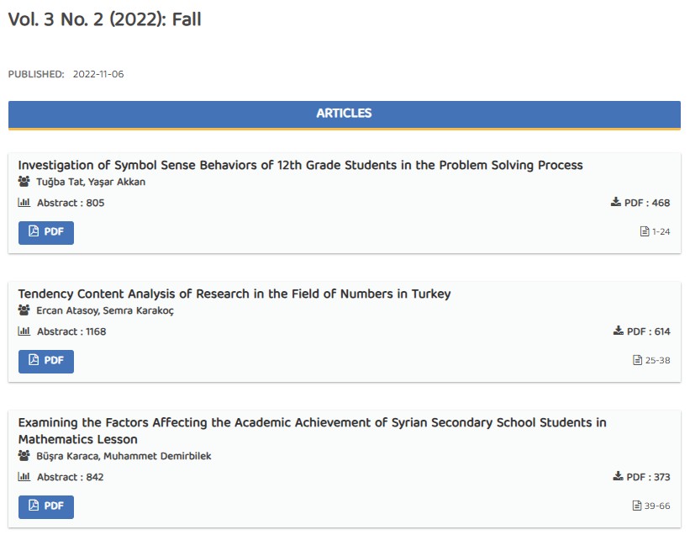Click the Vol. 3 No. 2 (2022): Fall heading
This screenshot has width=690, height=535.
pos(104,19)
